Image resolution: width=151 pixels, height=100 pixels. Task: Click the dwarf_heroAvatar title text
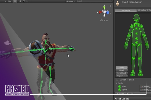click(132, 2)
